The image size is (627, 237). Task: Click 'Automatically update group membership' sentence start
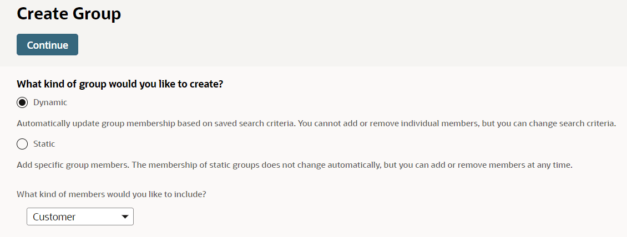(83, 123)
